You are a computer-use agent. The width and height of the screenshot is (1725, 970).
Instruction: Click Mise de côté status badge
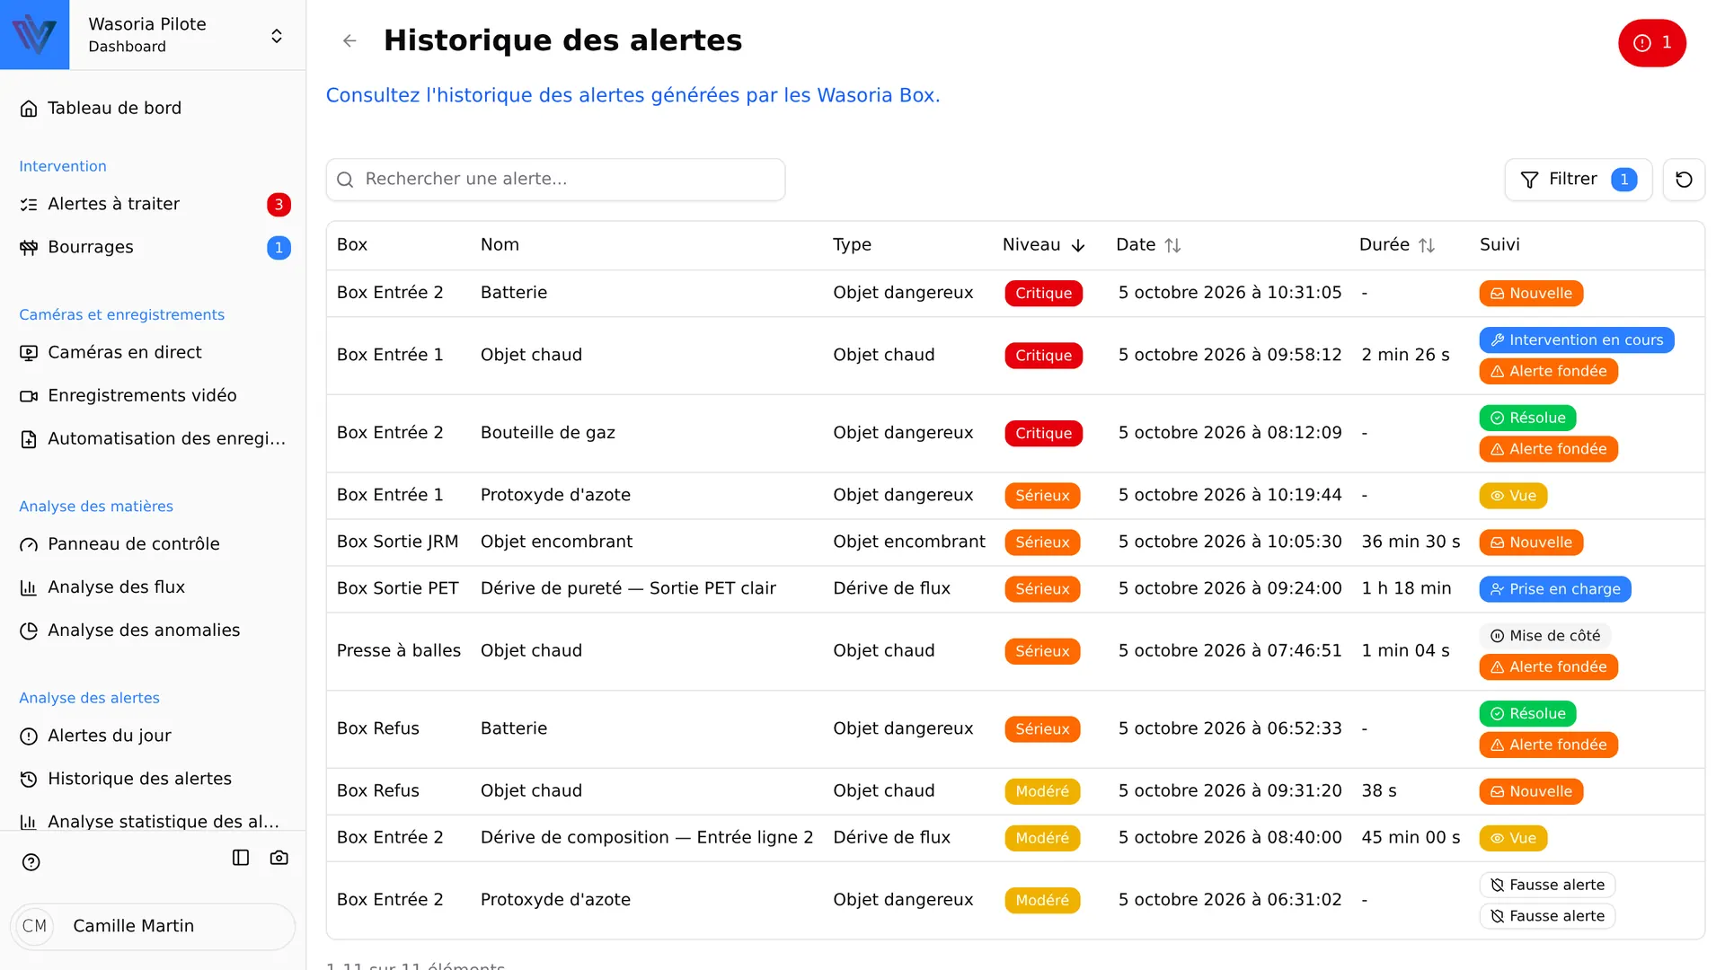coord(1545,636)
